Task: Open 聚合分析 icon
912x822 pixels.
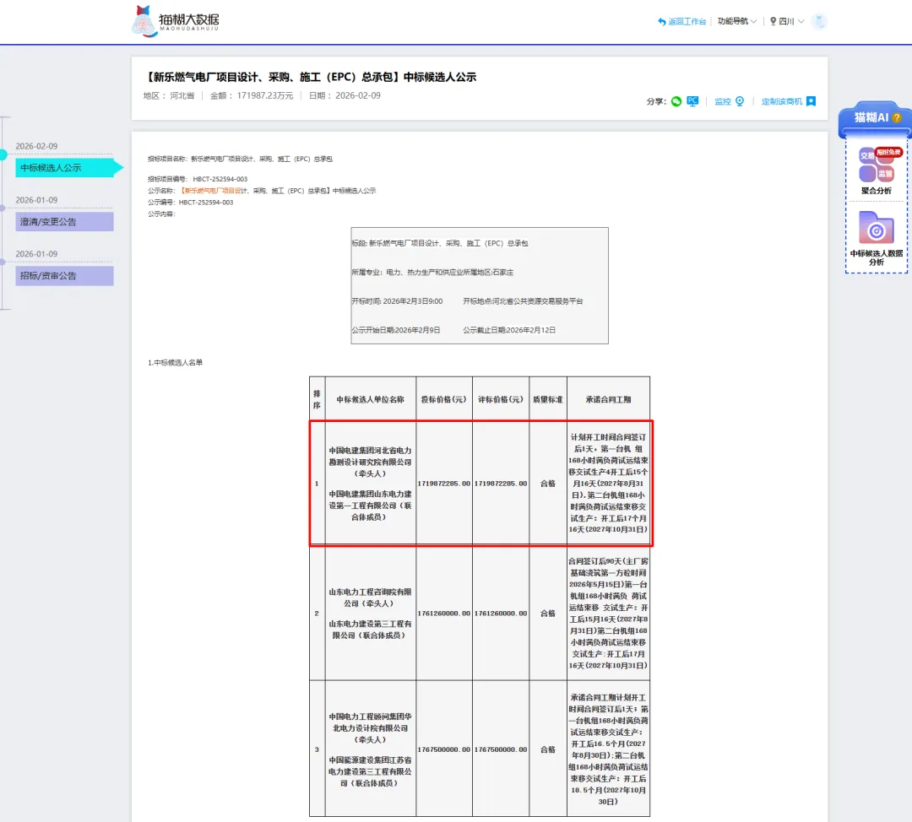Action: click(877, 165)
